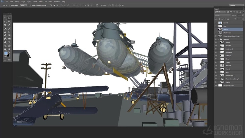Select the Smudge tool
This screenshot has width=245, height=138.
tap(5, 39)
